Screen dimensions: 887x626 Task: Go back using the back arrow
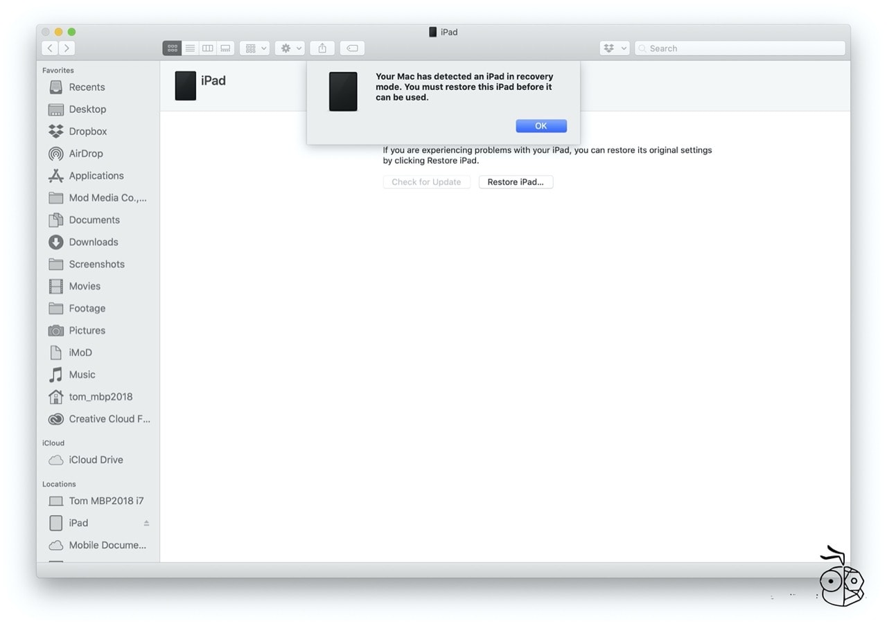[x=49, y=48]
